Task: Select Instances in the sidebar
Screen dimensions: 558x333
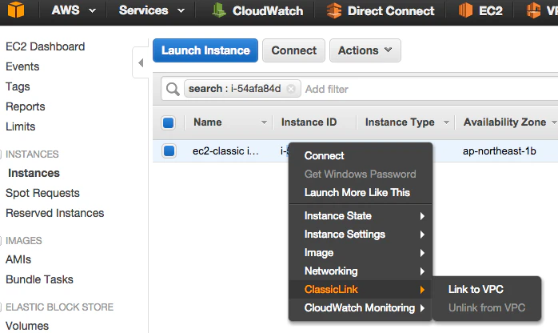Action: point(34,173)
